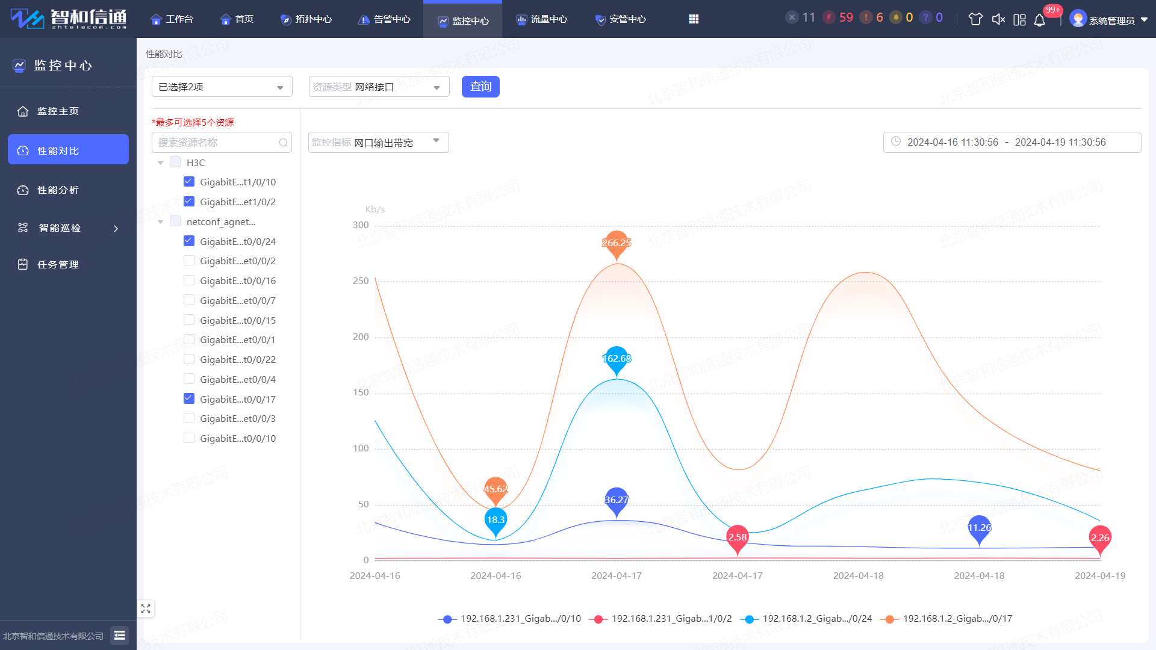Uncheck GigabitE...t0/0/17 checkbox

pos(189,398)
